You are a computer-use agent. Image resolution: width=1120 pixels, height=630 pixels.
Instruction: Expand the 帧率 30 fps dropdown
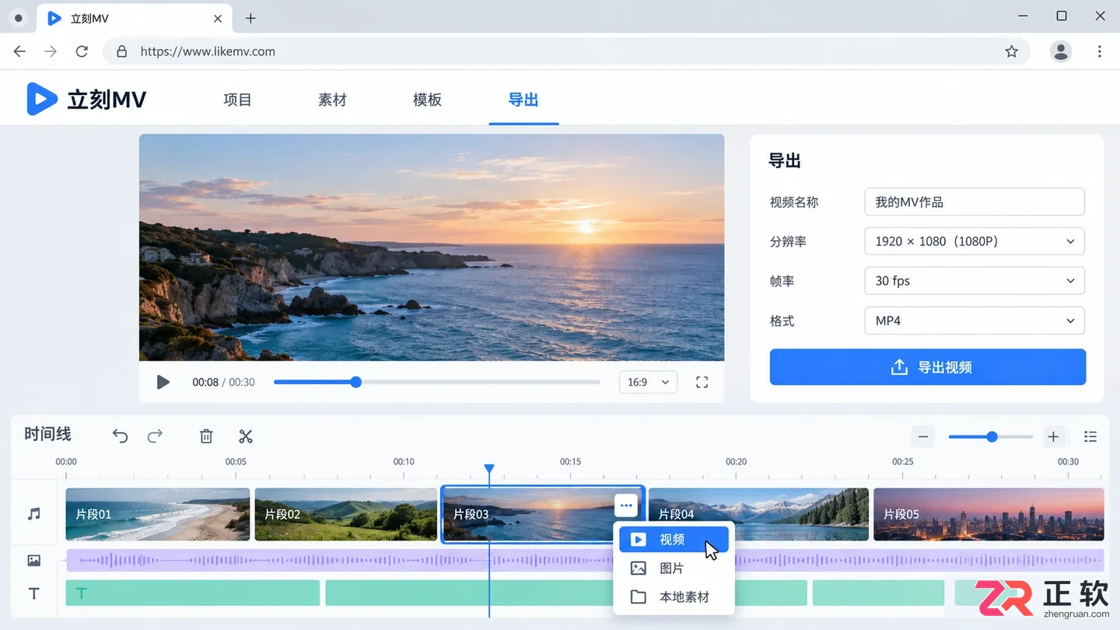coord(975,281)
